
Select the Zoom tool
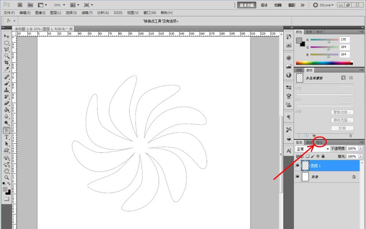7,178
